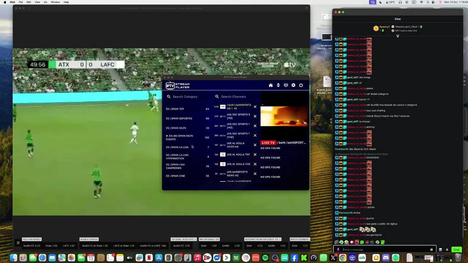
Task: Remove the AL AOULA INTER HD channel
Action: click(x=255, y=145)
